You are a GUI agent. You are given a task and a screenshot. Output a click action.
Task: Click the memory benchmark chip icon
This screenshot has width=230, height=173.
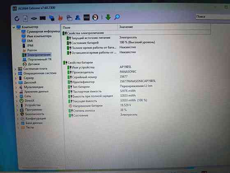[x=43, y=18]
